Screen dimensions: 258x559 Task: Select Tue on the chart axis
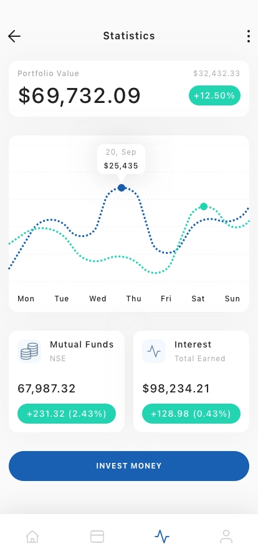pyautogui.click(x=62, y=299)
